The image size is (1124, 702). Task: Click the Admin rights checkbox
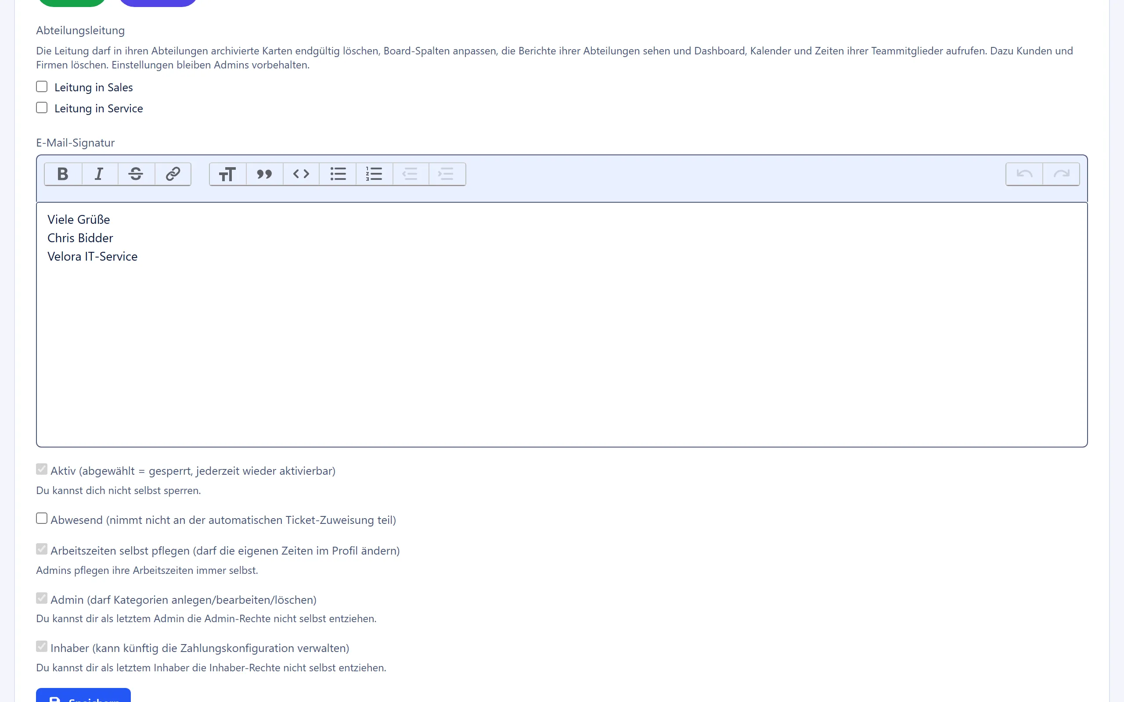pyautogui.click(x=42, y=598)
